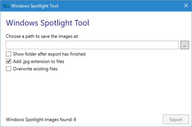Click the 'Choose a path to save' label
192x127 pixels.
coord(42,36)
